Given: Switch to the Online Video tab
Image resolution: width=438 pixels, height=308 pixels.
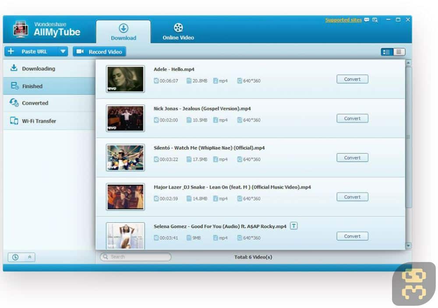Looking at the screenshot, I should (178, 32).
